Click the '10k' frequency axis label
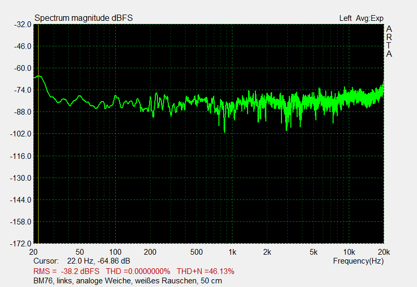This screenshot has height=287, width=417. click(x=349, y=252)
